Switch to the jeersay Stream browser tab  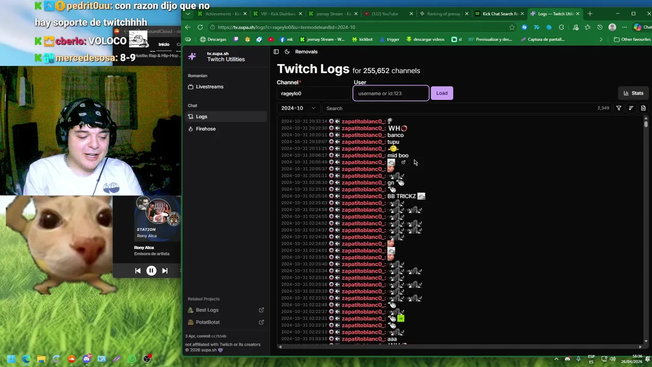(x=333, y=14)
